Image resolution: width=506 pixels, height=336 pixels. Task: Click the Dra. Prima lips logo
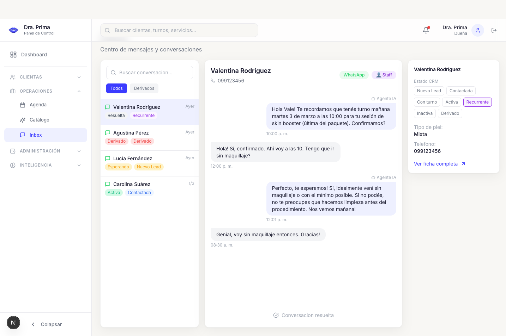[13, 30]
